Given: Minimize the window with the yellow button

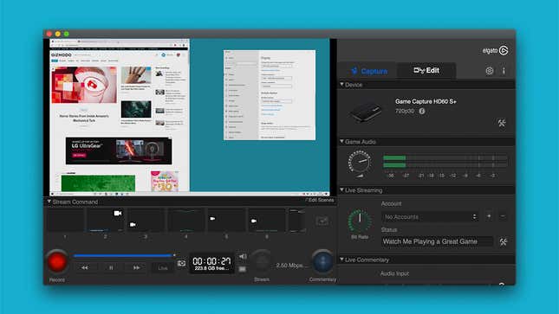Looking at the screenshot, I should 58,34.
